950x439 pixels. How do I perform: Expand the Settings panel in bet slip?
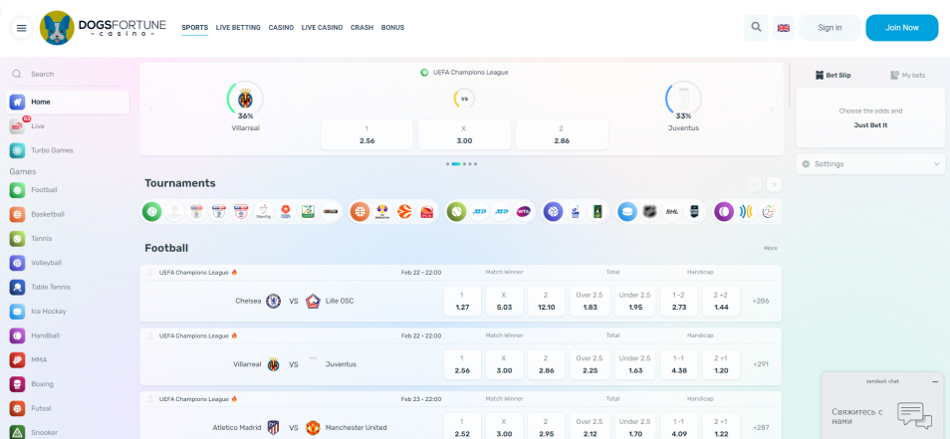pos(870,164)
